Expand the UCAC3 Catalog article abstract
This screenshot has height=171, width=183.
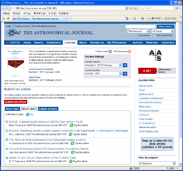pyautogui.click(x=7, y=140)
